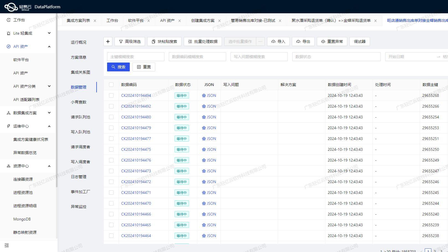
Task: Click the 工作台 workbench sidebar icon
Action: pyautogui.click(x=8, y=20)
